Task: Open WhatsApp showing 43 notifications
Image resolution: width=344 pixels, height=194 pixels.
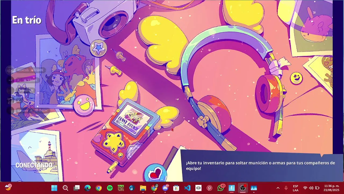Action: (221, 188)
